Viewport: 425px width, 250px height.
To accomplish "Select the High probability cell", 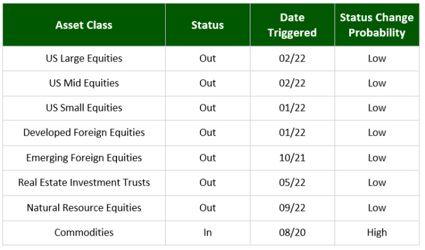I will pyautogui.click(x=377, y=233).
